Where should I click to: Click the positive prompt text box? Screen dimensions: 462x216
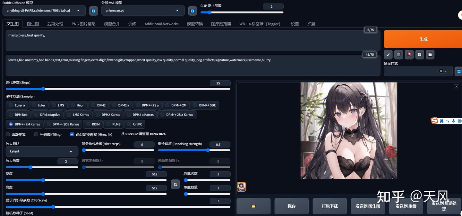pos(193,40)
